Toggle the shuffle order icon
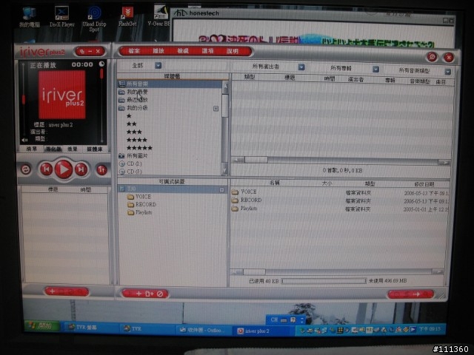This screenshot has width=474, height=355. pyautogui.click(x=101, y=170)
